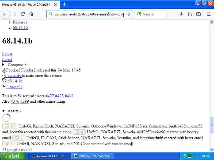The height and width of the screenshot is (160, 214).
Task: Click inside the URL address field
Action: (89, 14)
